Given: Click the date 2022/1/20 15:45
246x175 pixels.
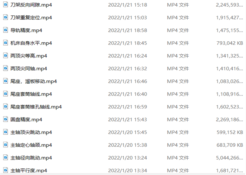Looking at the screenshot, I should [x=128, y=132].
